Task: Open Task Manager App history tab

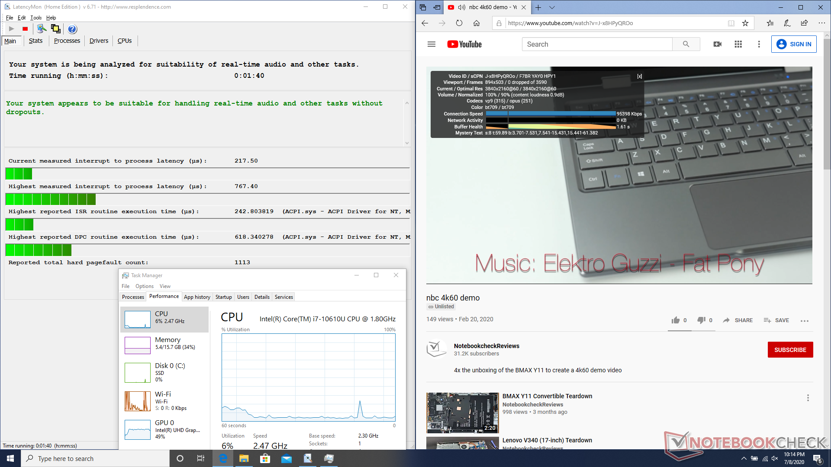Action: pyautogui.click(x=197, y=297)
